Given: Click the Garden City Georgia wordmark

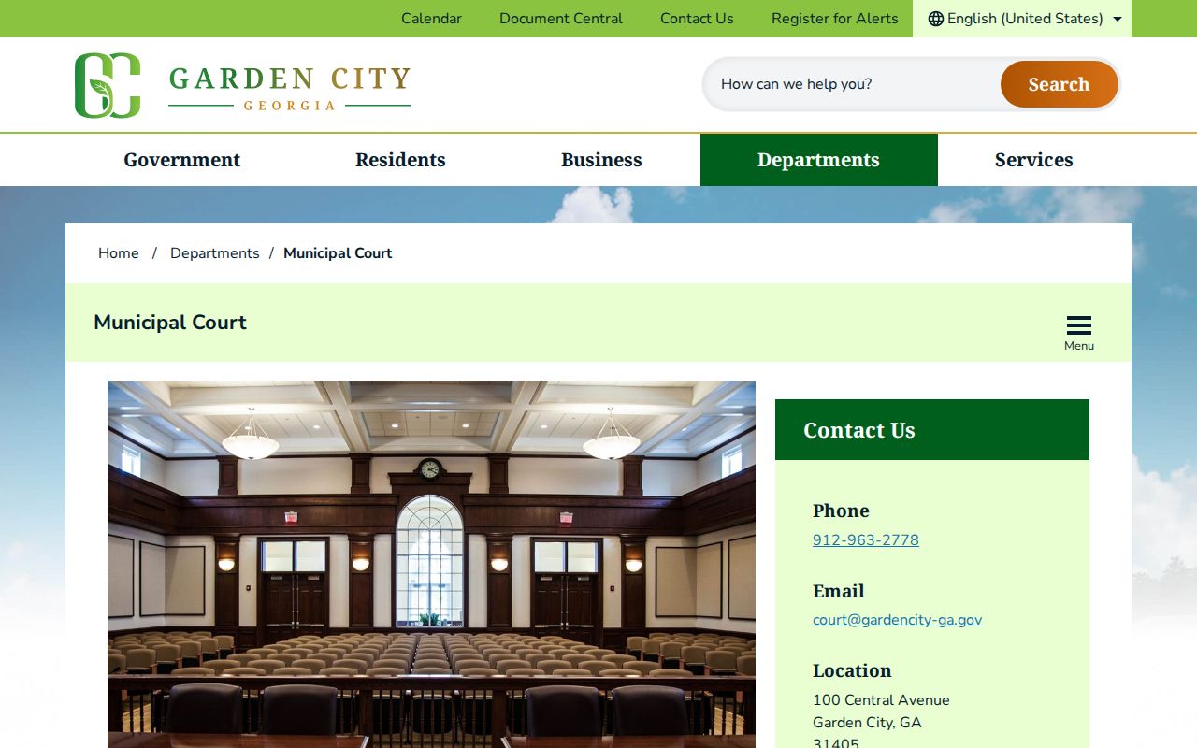Looking at the screenshot, I should [290, 89].
